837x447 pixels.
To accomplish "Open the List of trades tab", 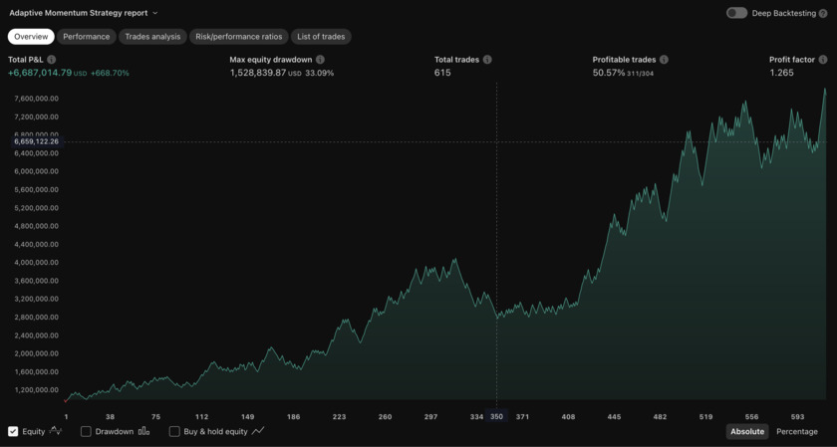I will [x=321, y=37].
